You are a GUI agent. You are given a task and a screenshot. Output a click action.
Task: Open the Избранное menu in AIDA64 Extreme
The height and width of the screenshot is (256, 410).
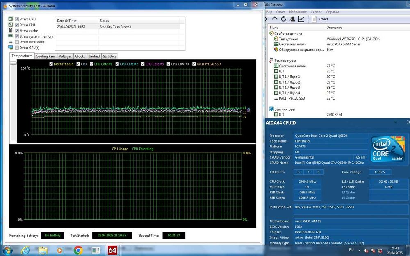pyautogui.click(x=298, y=12)
